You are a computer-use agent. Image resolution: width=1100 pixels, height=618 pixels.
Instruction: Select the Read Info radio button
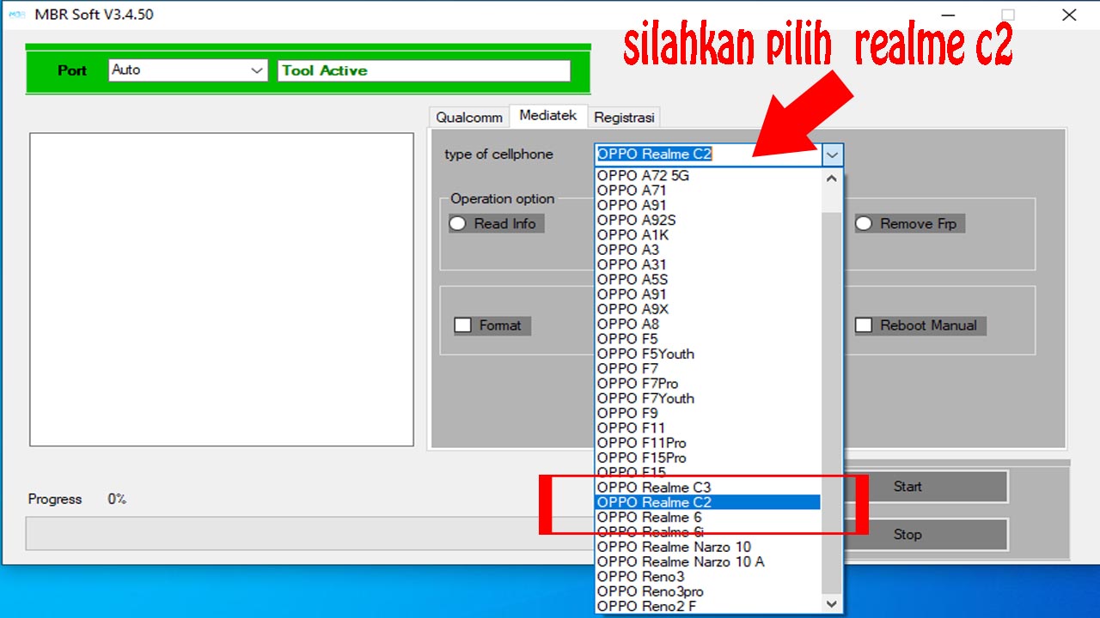click(457, 223)
